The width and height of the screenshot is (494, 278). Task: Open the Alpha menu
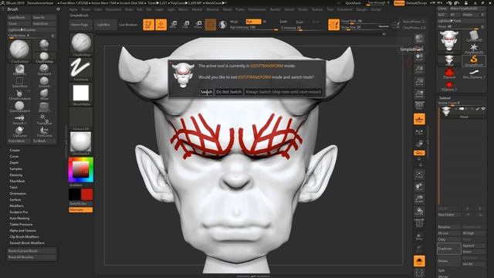tap(73, 9)
